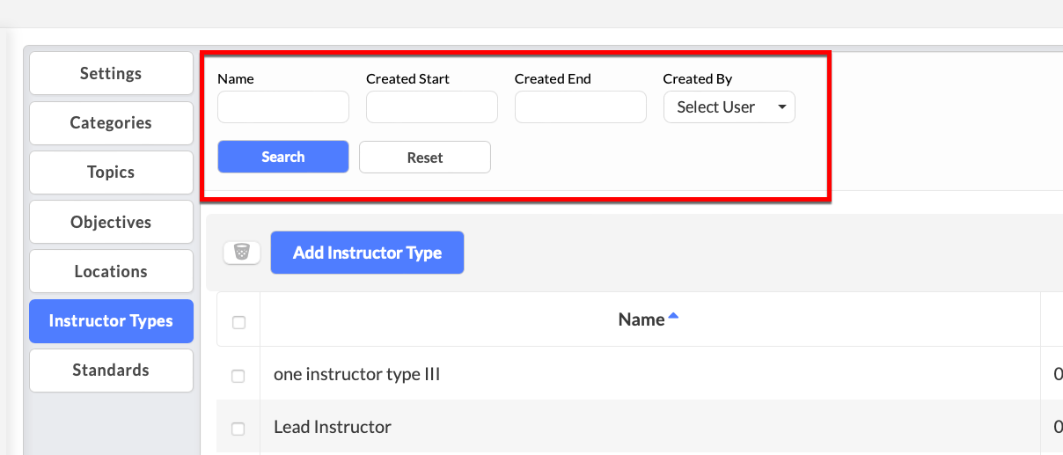Select the Objectives sidebar tab
This screenshot has width=1063, height=455.
111,222
